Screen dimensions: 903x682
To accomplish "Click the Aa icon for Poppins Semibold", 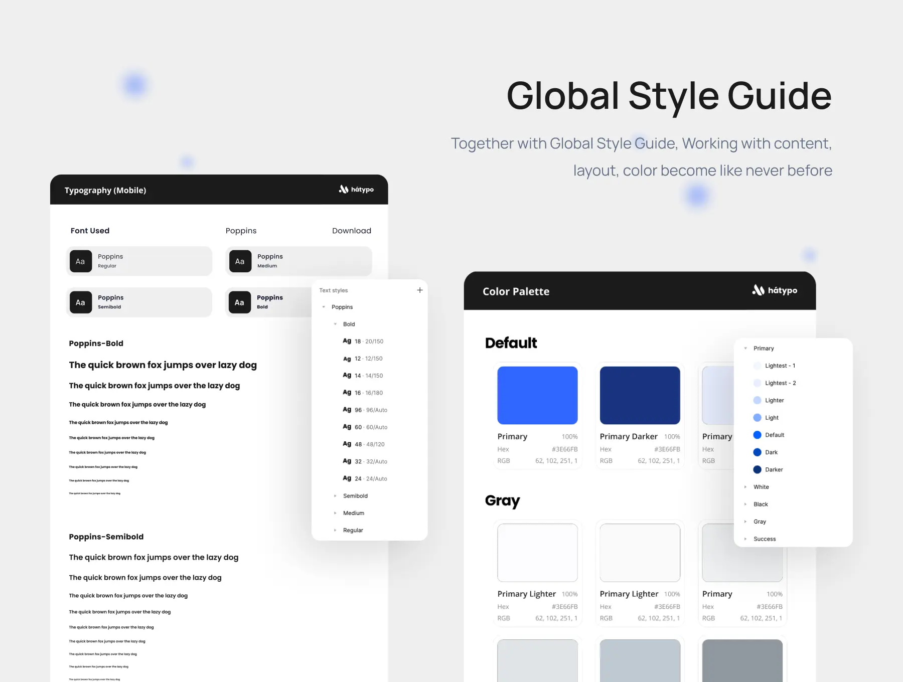I will (x=80, y=302).
